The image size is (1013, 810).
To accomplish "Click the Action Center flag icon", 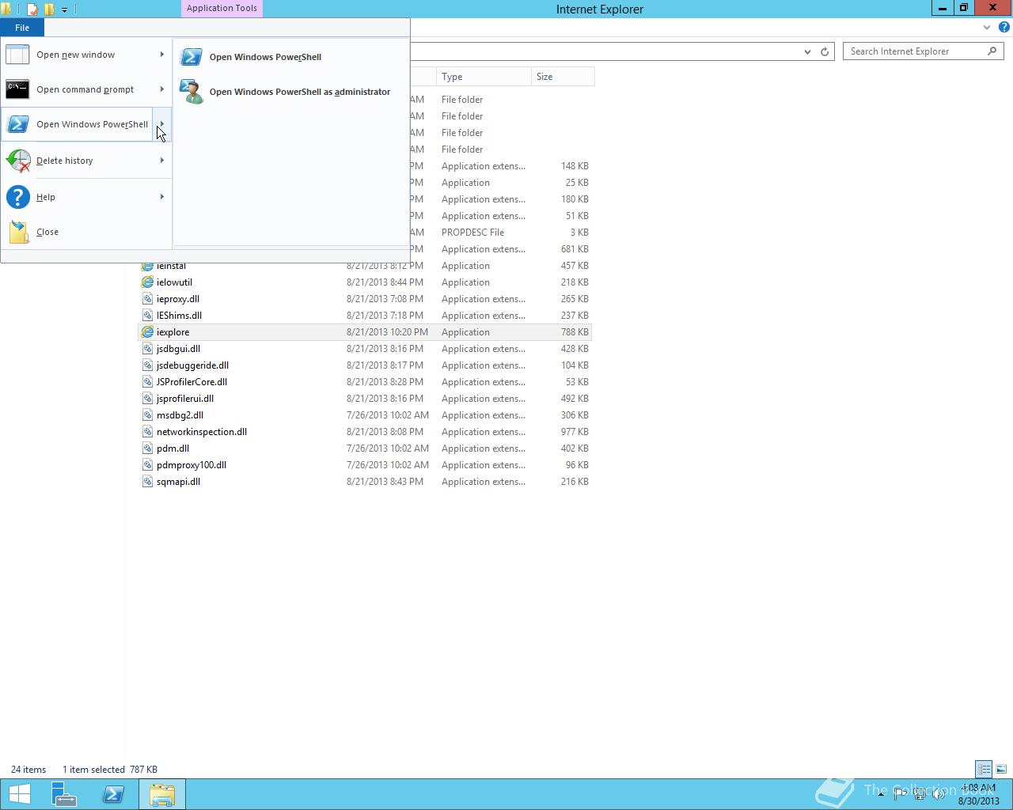I will [x=900, y=794].
